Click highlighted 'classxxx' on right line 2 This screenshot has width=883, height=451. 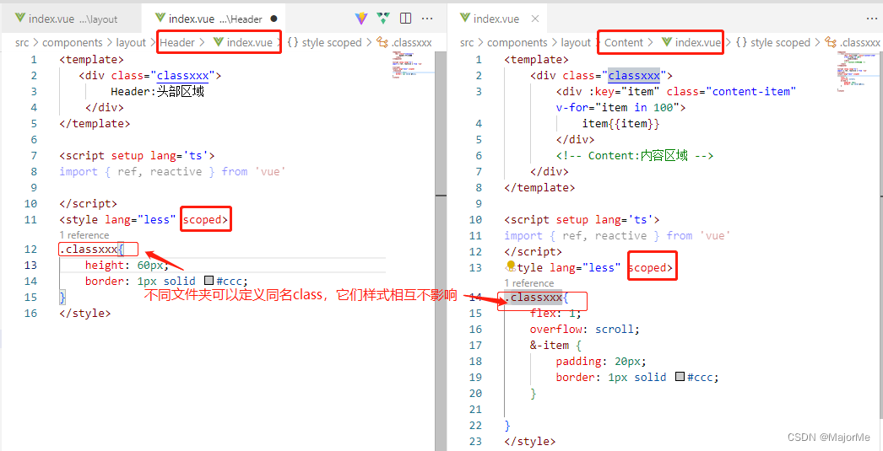pyautogui.click(x=633, y=75)
